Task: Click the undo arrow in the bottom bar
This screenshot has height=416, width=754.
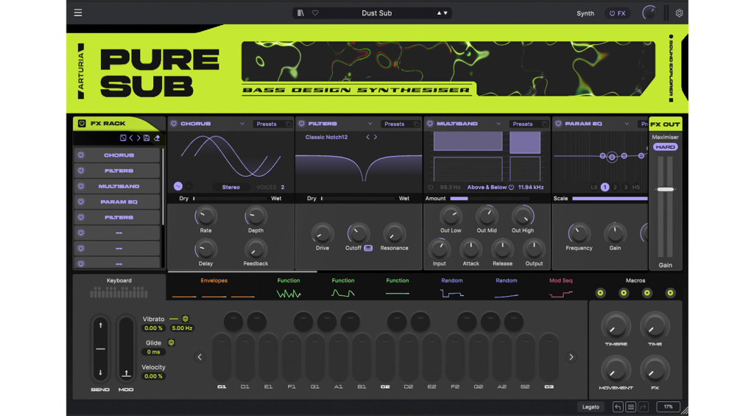Action: [618, 407]
